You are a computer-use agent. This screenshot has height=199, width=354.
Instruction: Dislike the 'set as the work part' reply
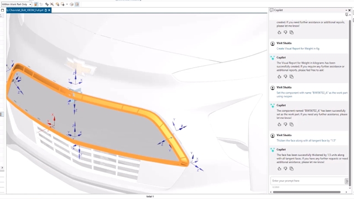point(285,124)
